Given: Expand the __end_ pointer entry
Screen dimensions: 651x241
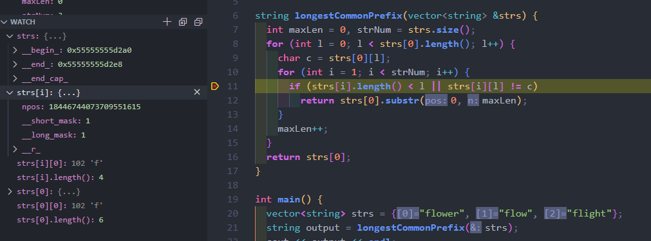Looking at the screenshot, I should click(x=15, y=65).
